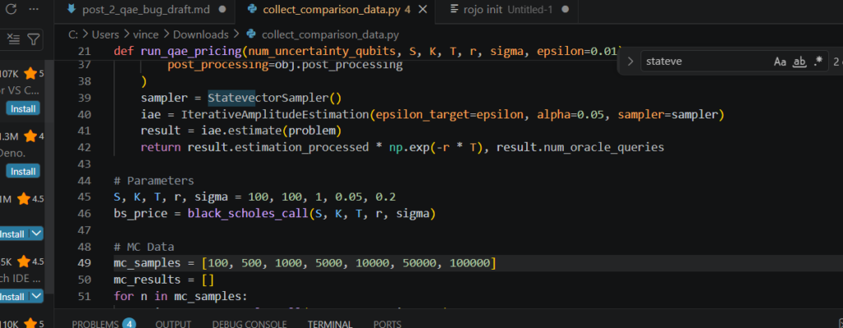
Task: Switch to post_2_qae_bug_draft.md tab
Action: [146, 9]
